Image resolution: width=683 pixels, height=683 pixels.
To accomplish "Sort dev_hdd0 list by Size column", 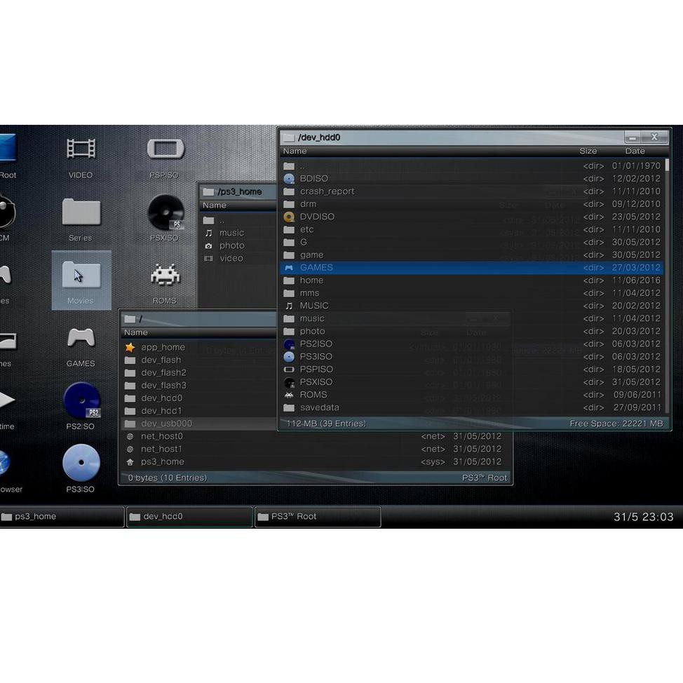I will coord(588,151).
